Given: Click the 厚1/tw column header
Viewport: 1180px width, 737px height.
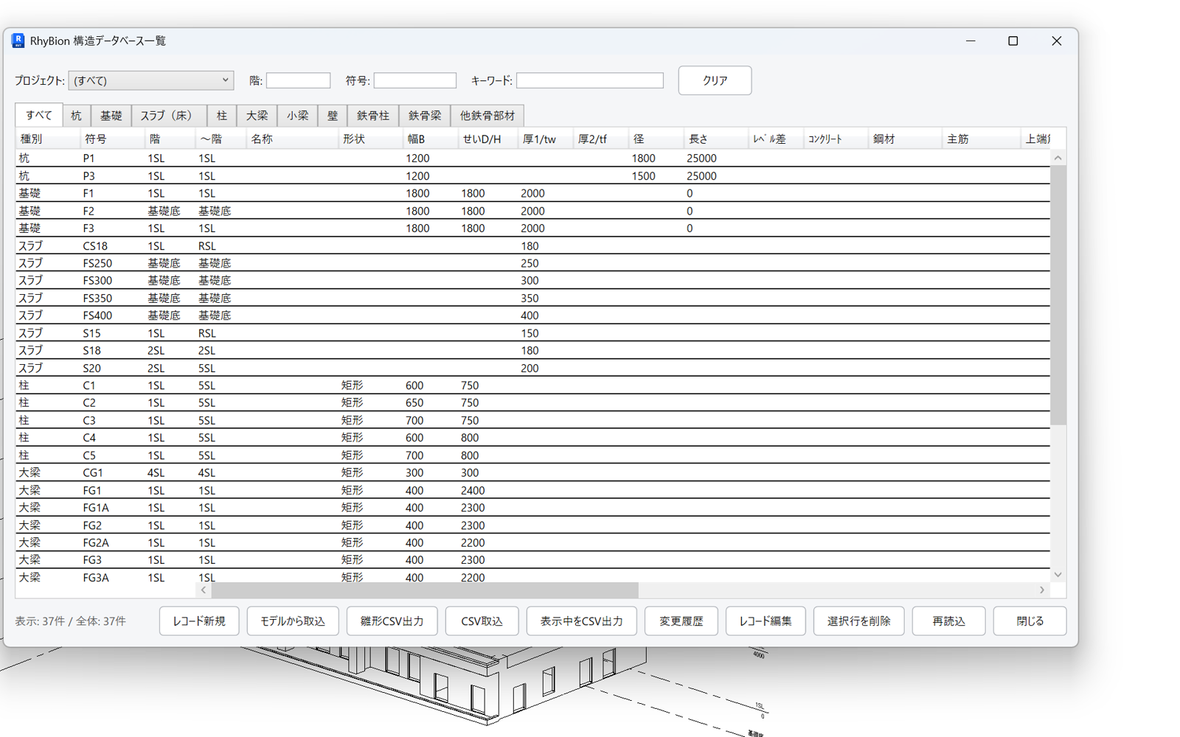Looking at the screenshot, I should [x=545, y=139].
